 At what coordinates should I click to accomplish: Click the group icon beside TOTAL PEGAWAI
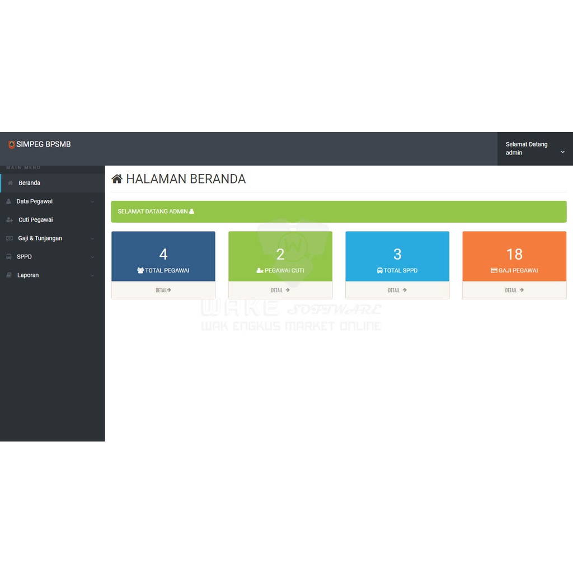pyautogui.click(x=140, y=270)
